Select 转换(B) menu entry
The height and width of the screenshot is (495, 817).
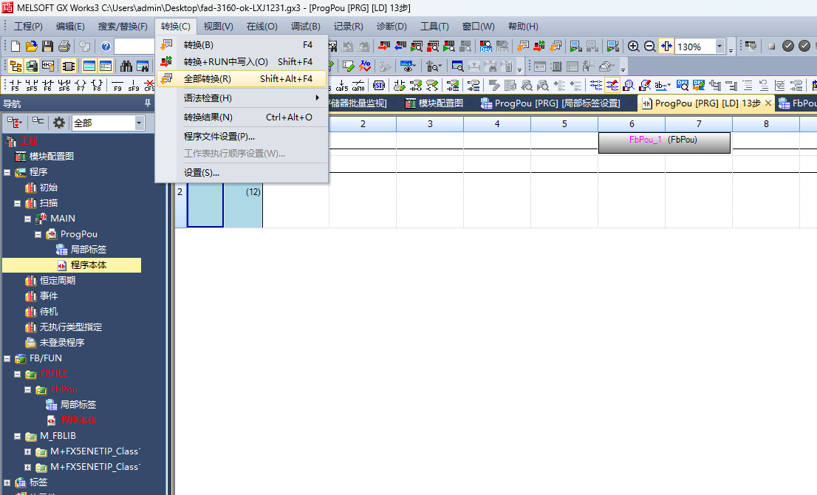[x=242, y=45]
